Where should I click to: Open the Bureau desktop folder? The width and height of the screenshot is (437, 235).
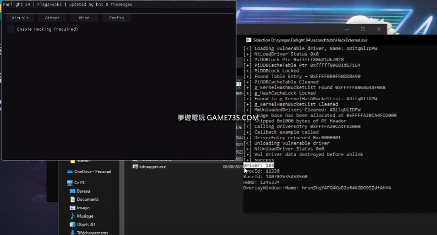click(x=73, y=191)
